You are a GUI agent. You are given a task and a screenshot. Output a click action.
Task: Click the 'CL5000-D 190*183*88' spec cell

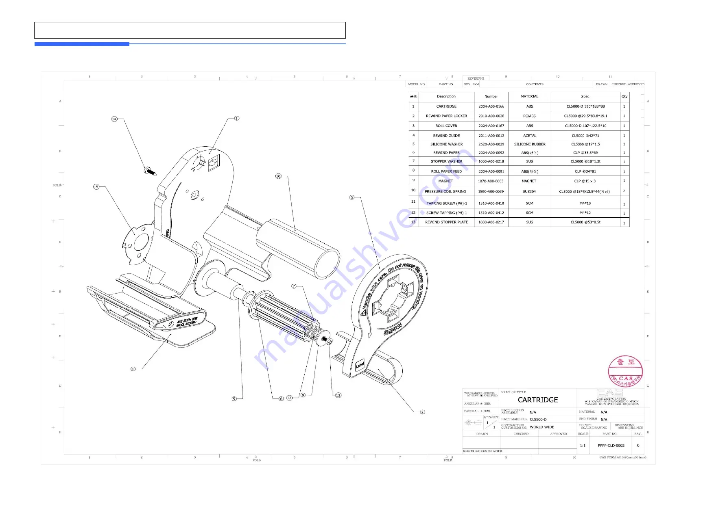point(585,106)
